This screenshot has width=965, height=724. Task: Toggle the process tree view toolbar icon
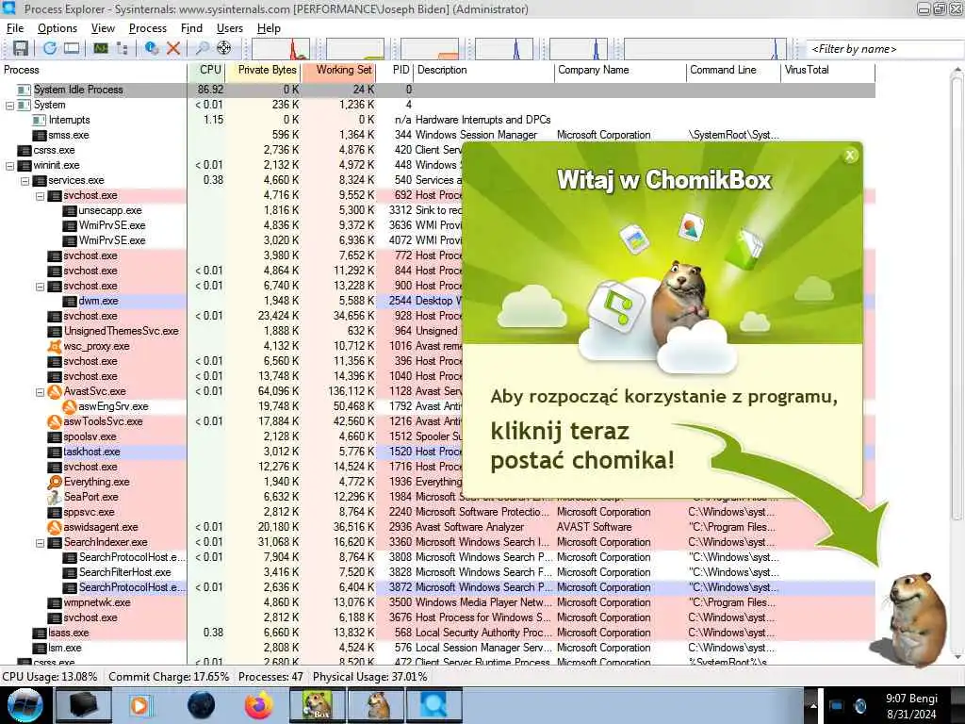coord(122,48)
